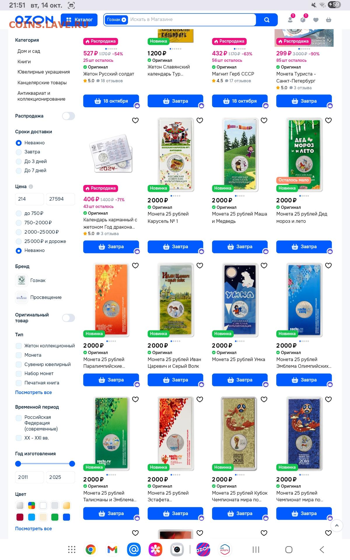Toggle the Распродажа switch

(x=69, y=116)
